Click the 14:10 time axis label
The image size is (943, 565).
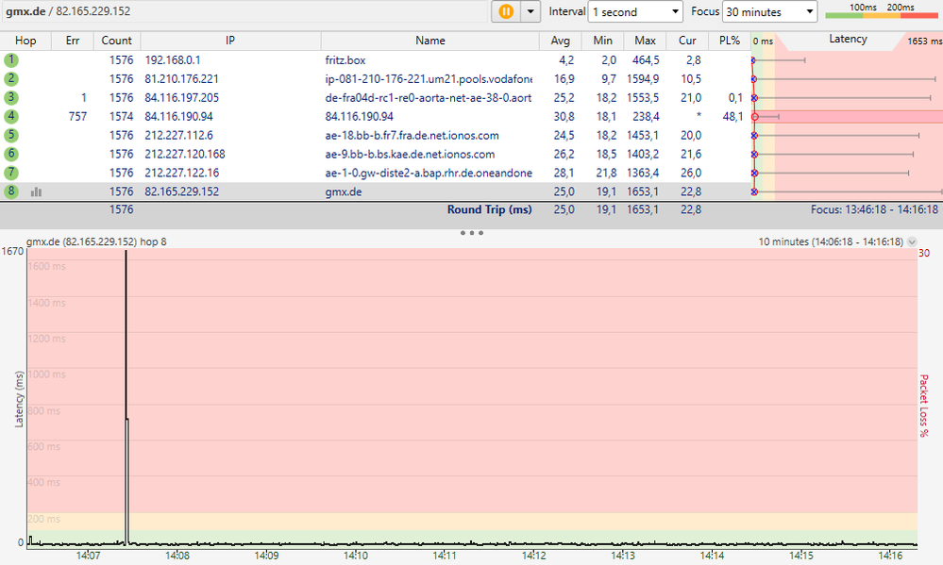pos(356,556)
